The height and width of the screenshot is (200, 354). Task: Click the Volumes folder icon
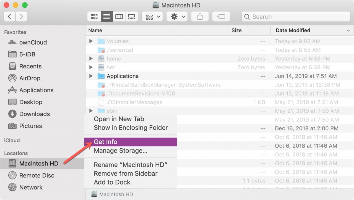point(101,41)
